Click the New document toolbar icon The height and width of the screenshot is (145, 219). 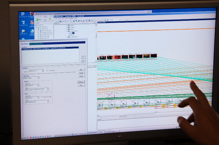[56, 21]
